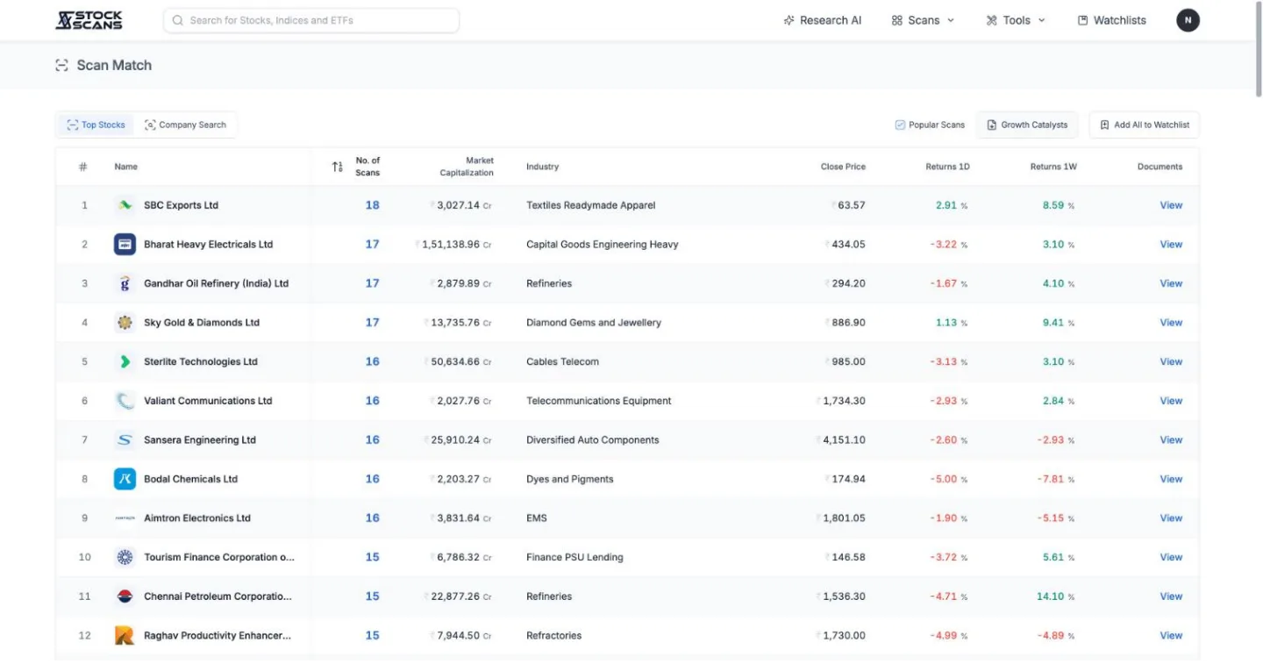This screenshot has height=664, width=1263.
Task: Click the Industry column header
Action: pos(542,167)
